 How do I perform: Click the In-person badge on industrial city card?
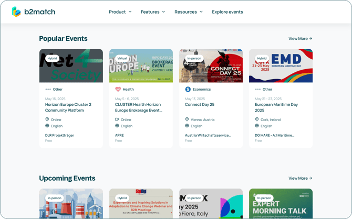[x=54, y=198]
